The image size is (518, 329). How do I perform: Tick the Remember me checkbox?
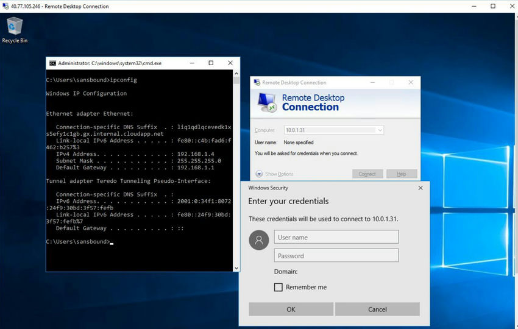(278, 287)
